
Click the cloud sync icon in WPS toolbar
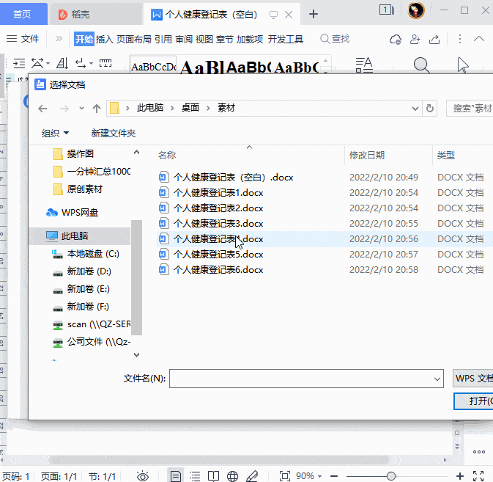click(x=396, y=40)
